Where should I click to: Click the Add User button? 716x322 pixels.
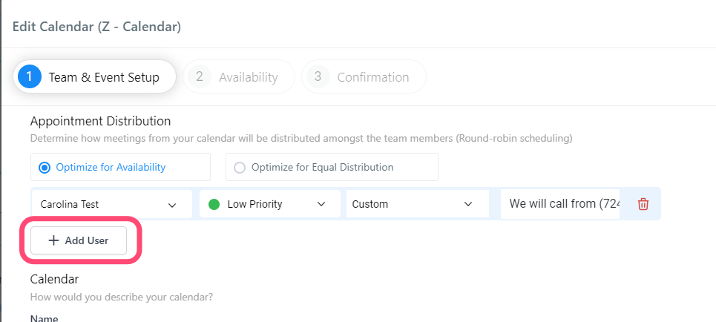[79, 240]
